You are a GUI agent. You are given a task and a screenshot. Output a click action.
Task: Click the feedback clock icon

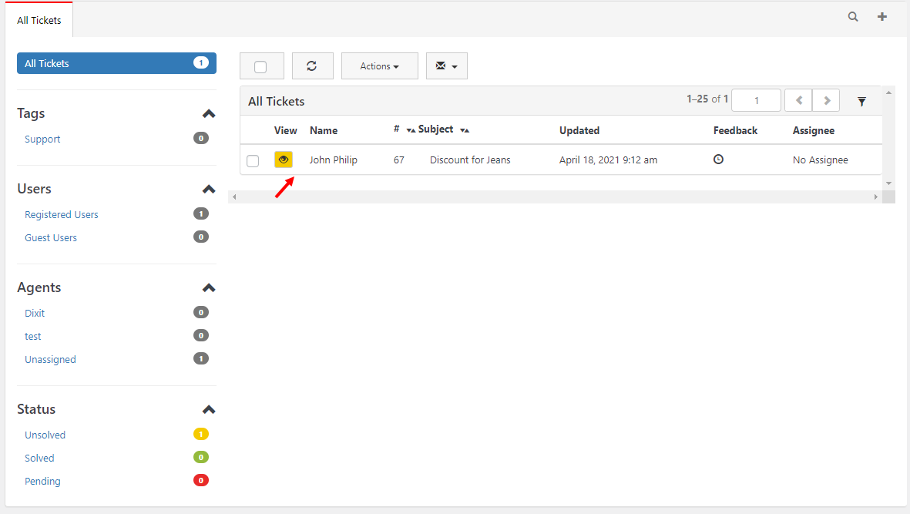pos(718,159)
